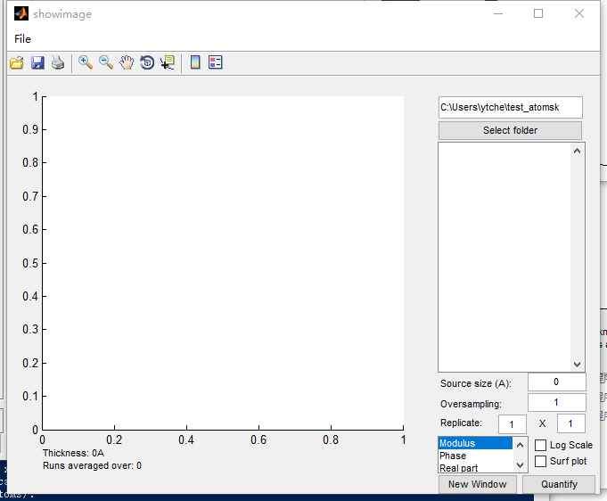Choose Real part in the mode list

coord(458,468)
